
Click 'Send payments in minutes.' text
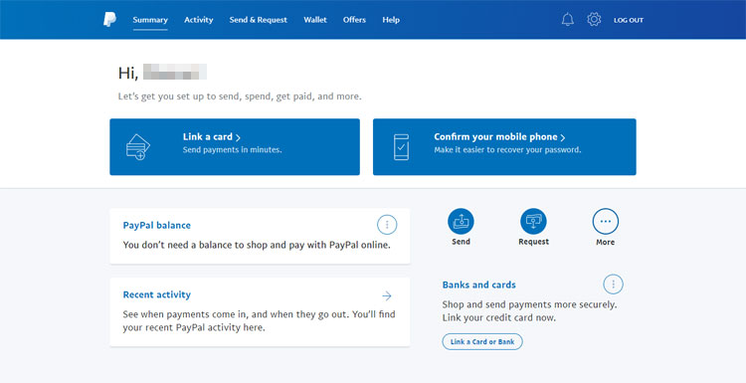click(x=233, y=150)
